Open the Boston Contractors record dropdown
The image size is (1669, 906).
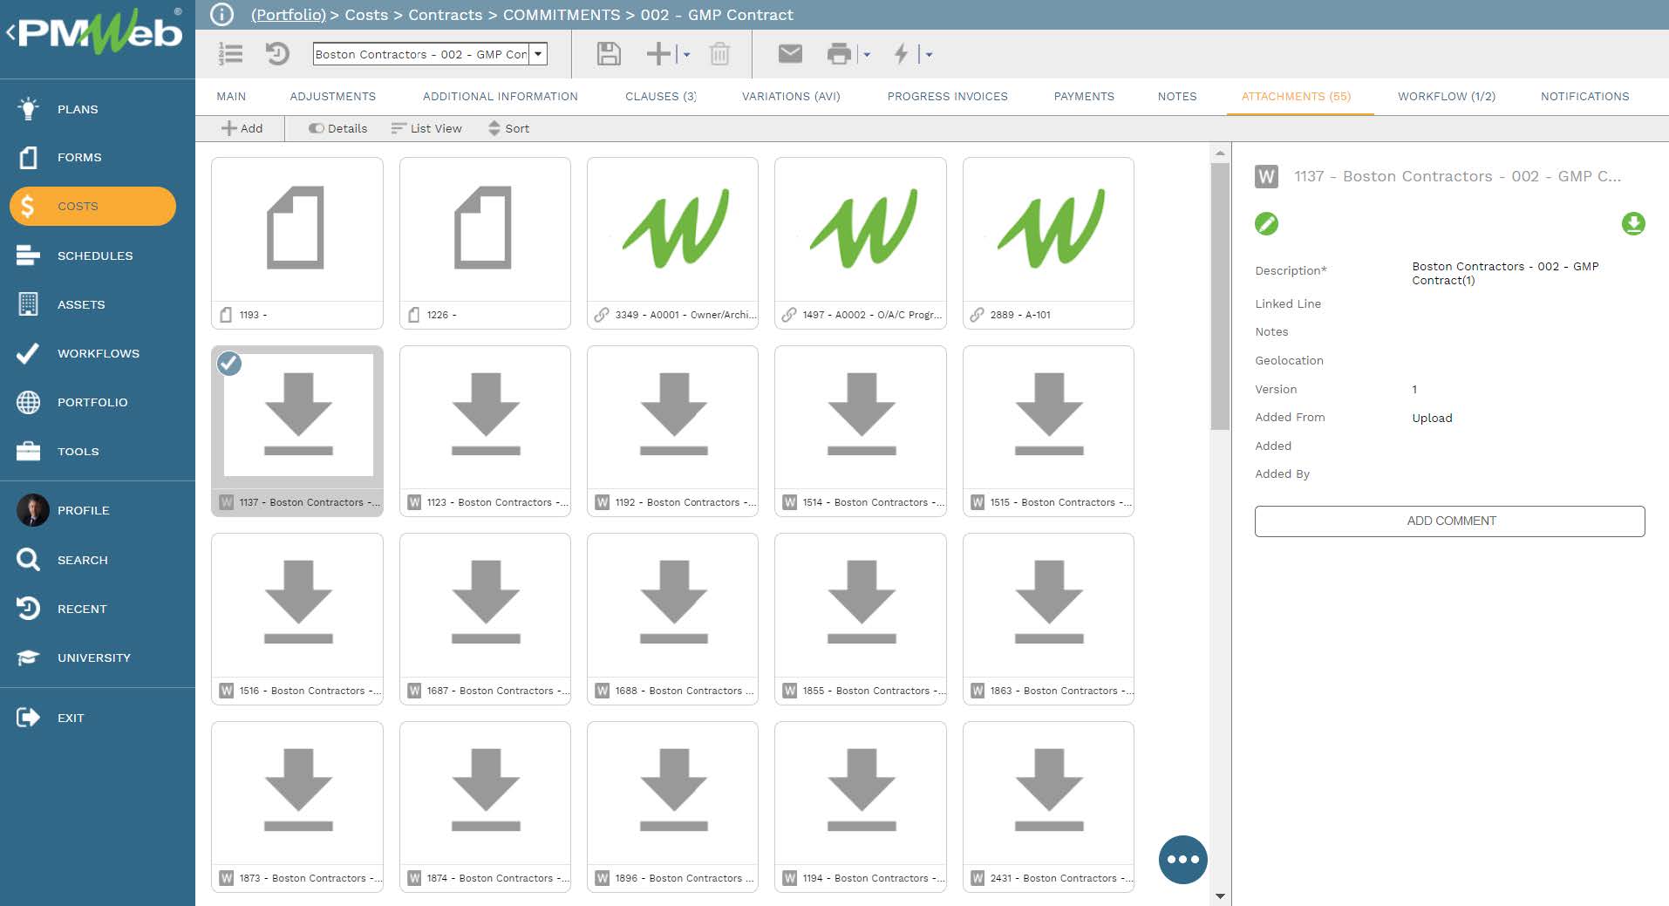539,54
